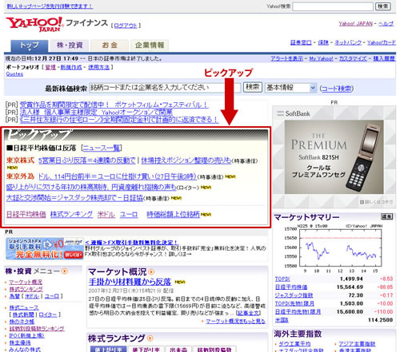Click the ジョインベストFX banner image

point(45,248)
